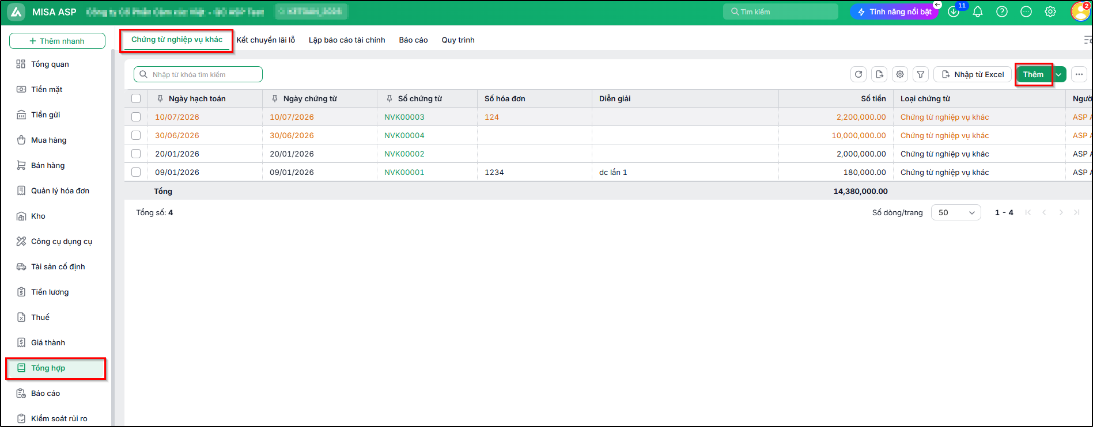Tick the checkbox for row NVK00003

click(x=136, y=117)
